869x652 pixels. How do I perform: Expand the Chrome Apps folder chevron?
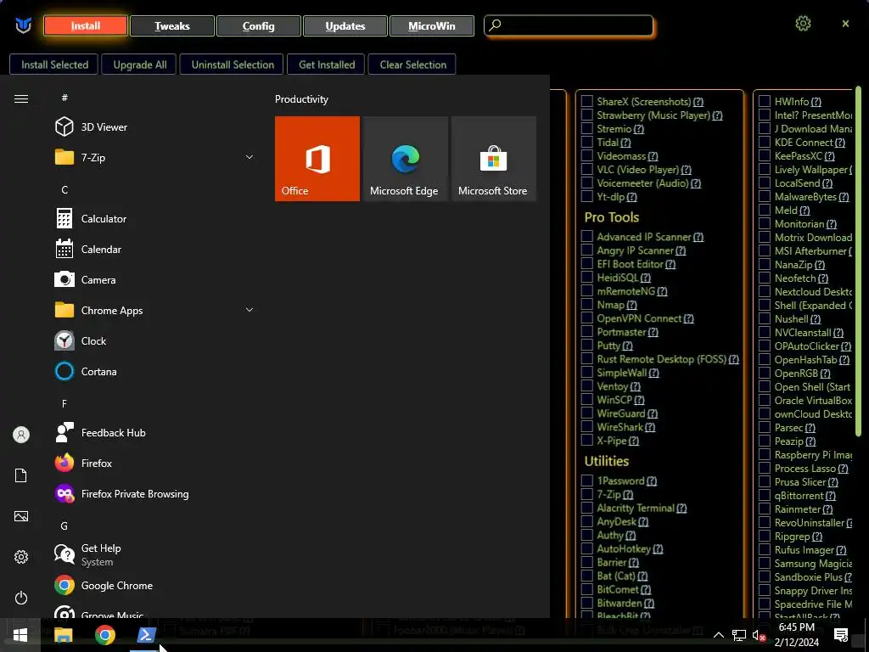249,310
